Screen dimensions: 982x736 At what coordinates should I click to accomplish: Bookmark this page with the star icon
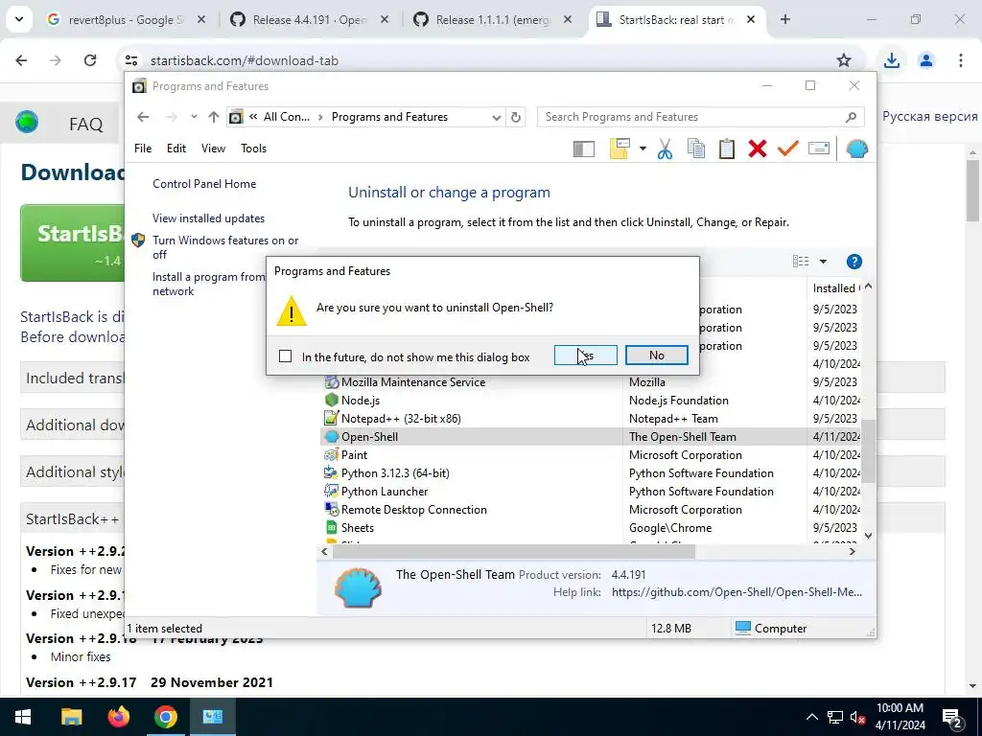tap(844, 60)
